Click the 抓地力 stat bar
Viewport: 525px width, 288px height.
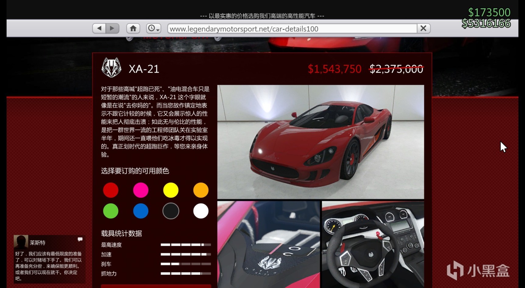tap(186, 273)
